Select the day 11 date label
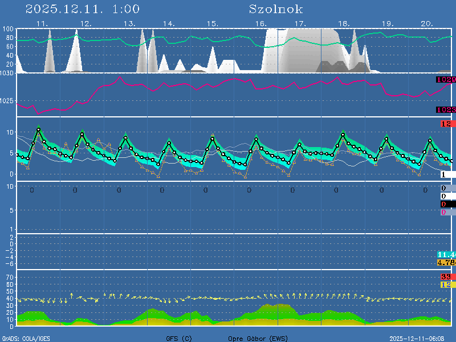456x342 pixels. [42, 24]
